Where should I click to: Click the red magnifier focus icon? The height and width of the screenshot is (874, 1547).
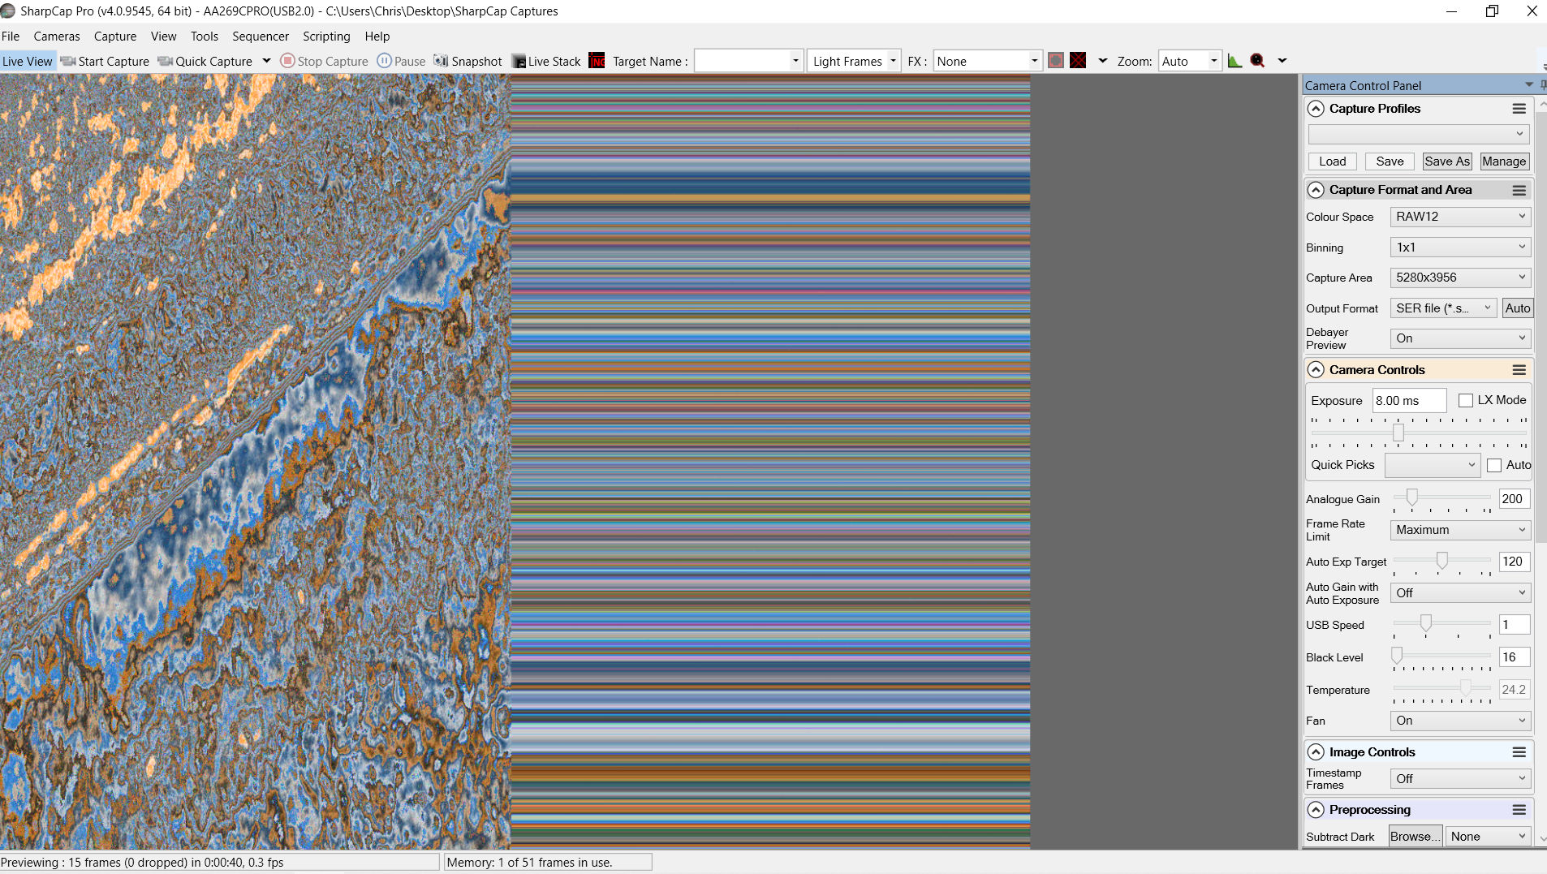tap(1258, 61)
